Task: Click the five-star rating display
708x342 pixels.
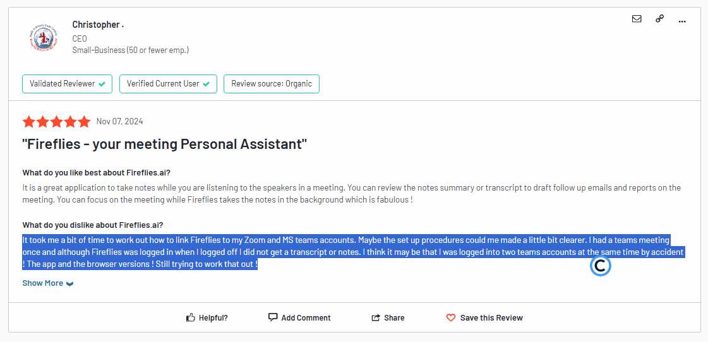Action: pyautogui.click(x=56, y=121)
